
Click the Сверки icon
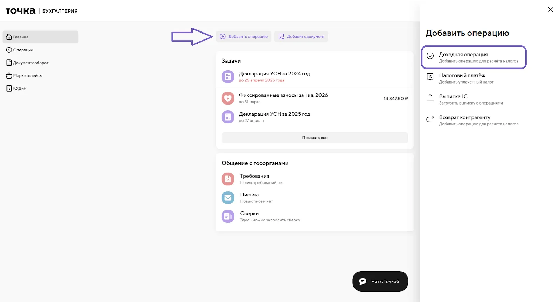point(228,216)
